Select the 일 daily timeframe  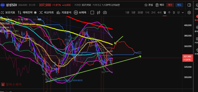165,13
